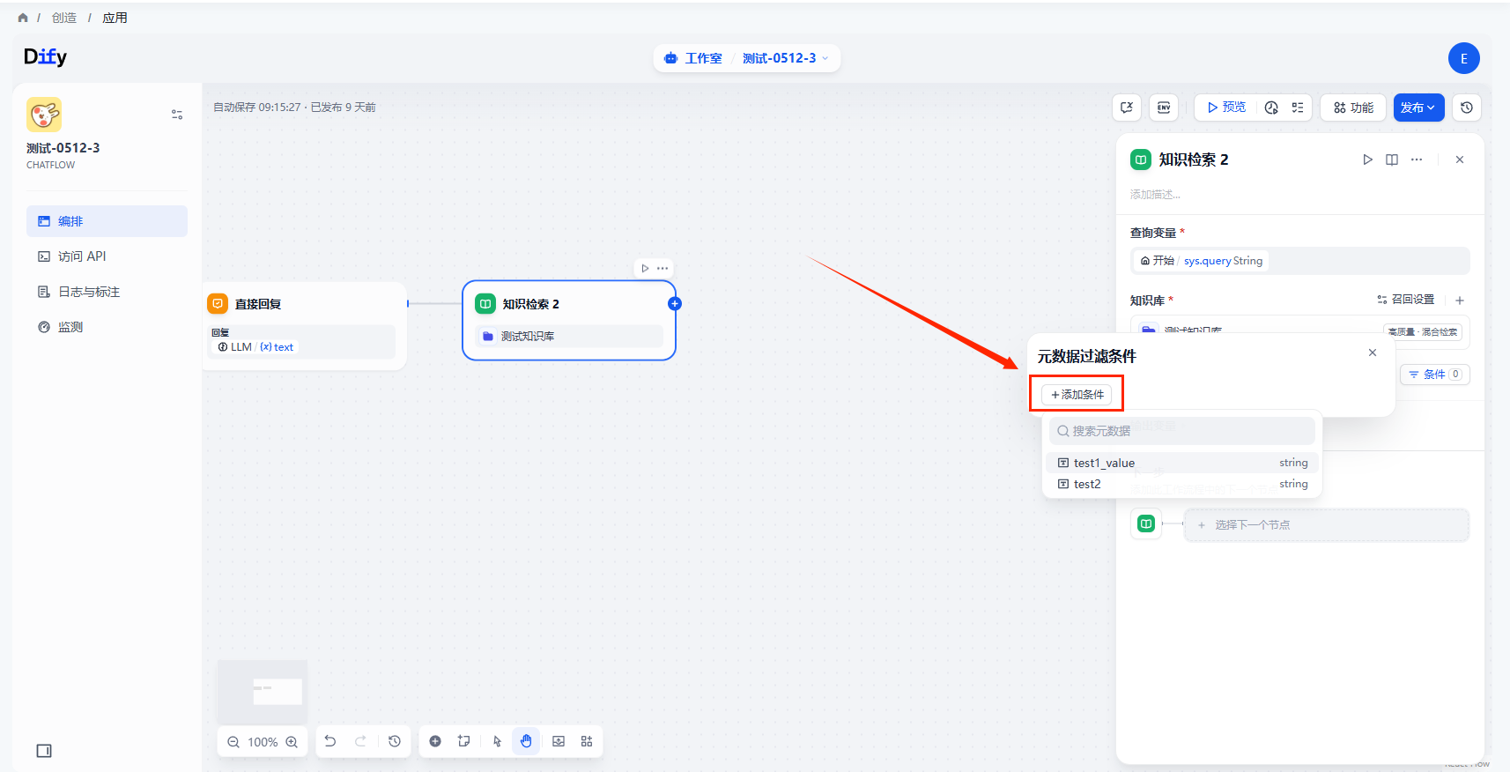Open the 100% zoom level menu
1510x772 pixels.
point(263,742)
